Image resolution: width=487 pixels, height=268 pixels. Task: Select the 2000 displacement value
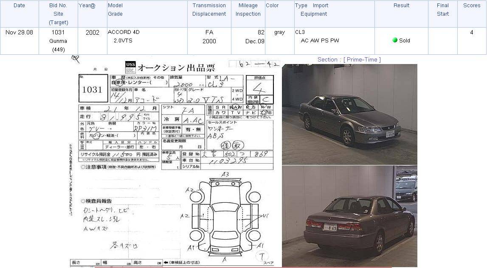point(209,41)
